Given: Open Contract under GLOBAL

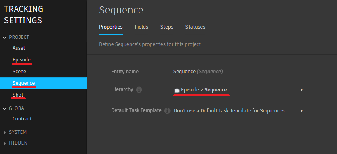Looking at the screenshot, I should click(x=22, y=119).
